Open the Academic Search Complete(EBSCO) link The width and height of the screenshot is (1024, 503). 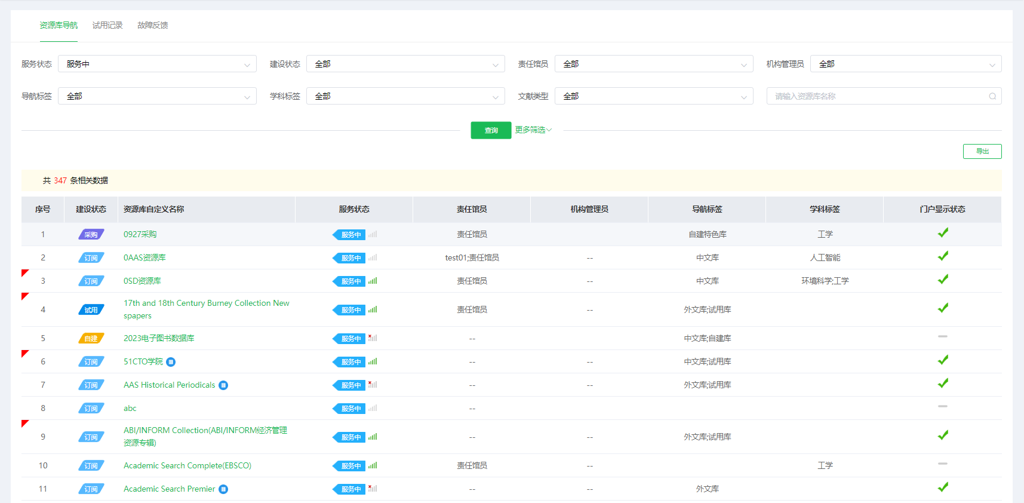click(187, 466)
